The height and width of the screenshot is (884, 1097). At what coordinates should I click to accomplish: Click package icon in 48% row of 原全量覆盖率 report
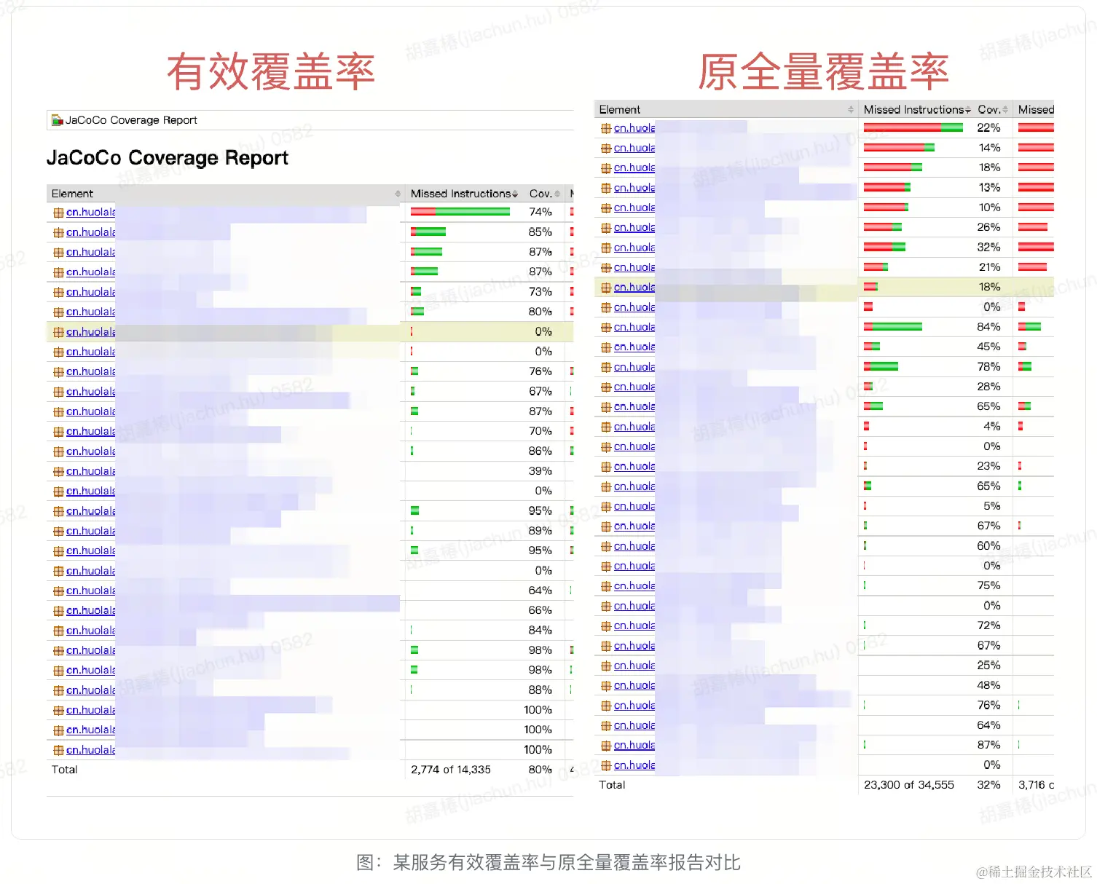606,685
